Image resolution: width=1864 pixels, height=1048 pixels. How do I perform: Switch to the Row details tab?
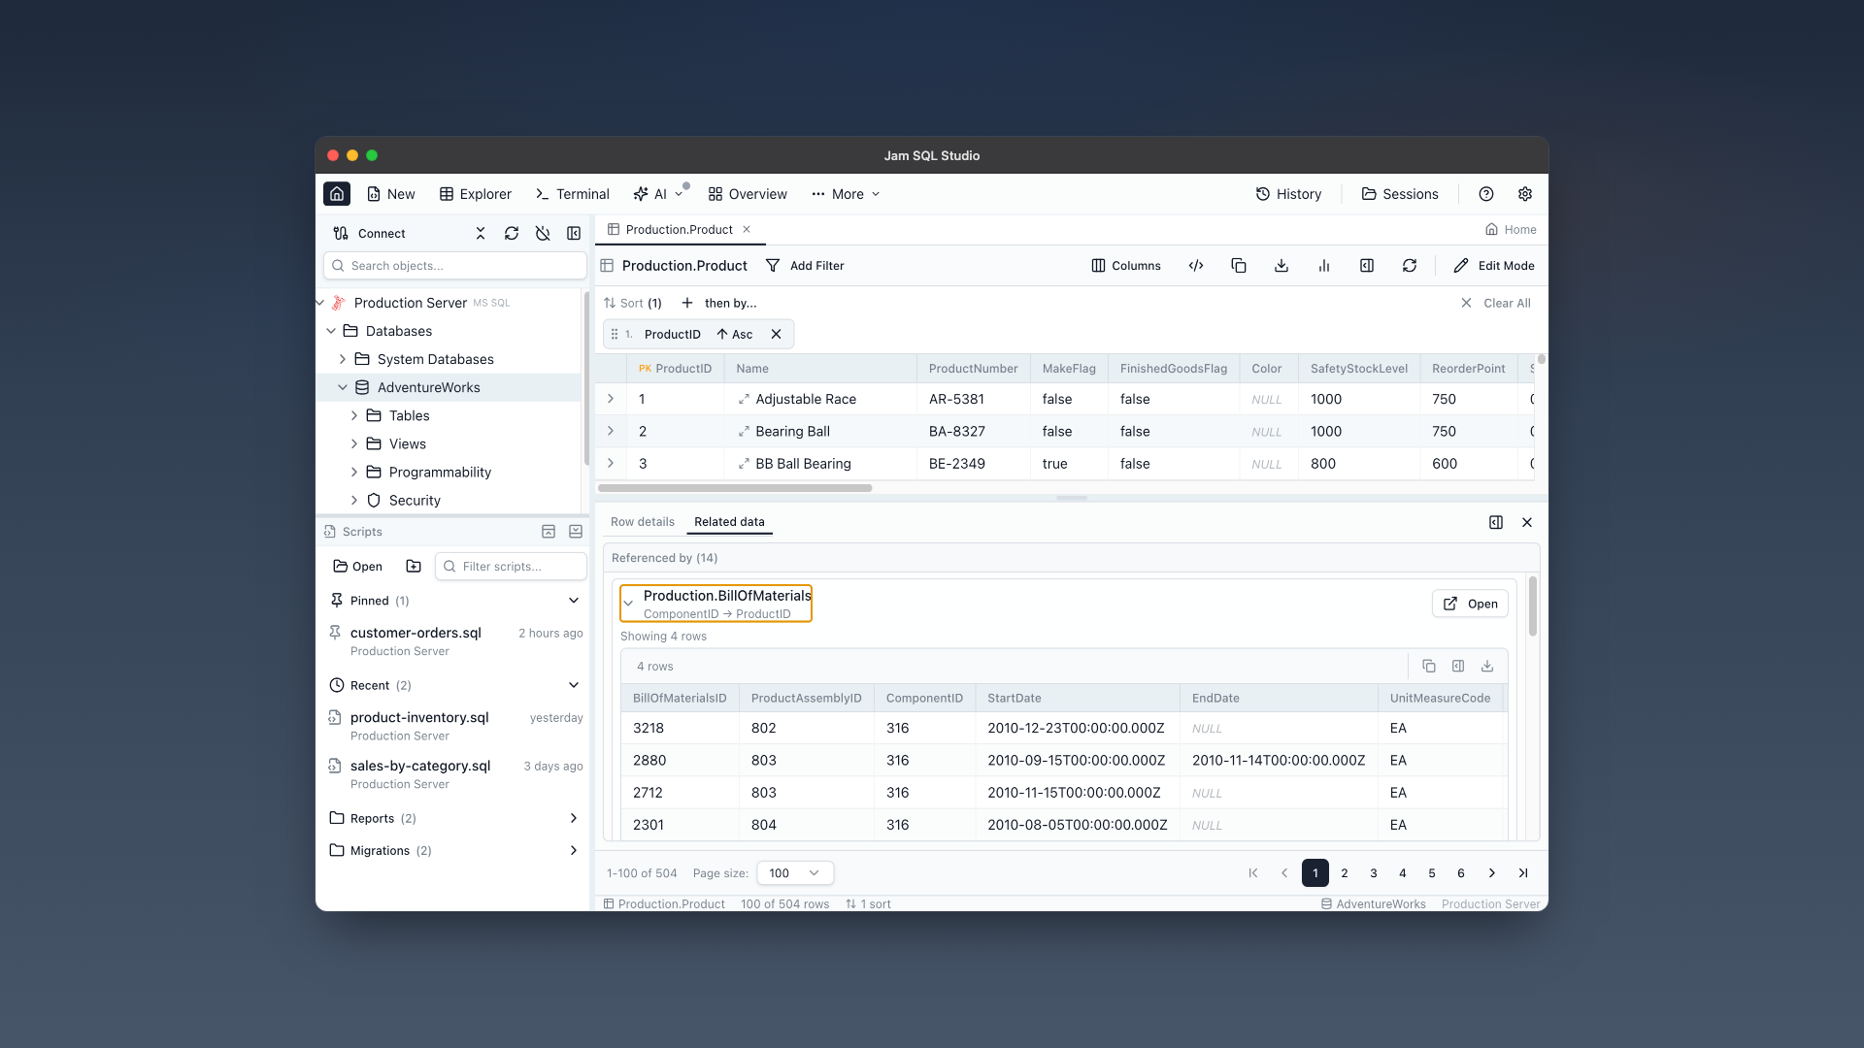tap(642, 521)
